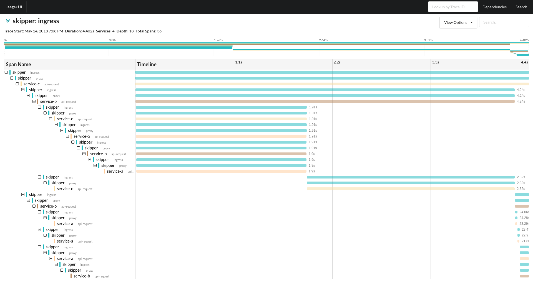The image size is (533, 283).
Task: Click the 1.1s timeline tick label
Action: (238, 62)
